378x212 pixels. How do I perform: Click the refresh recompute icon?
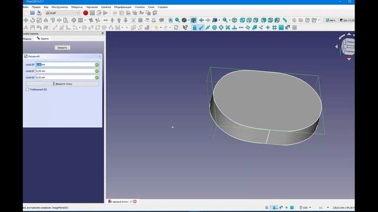pos(176,28)
